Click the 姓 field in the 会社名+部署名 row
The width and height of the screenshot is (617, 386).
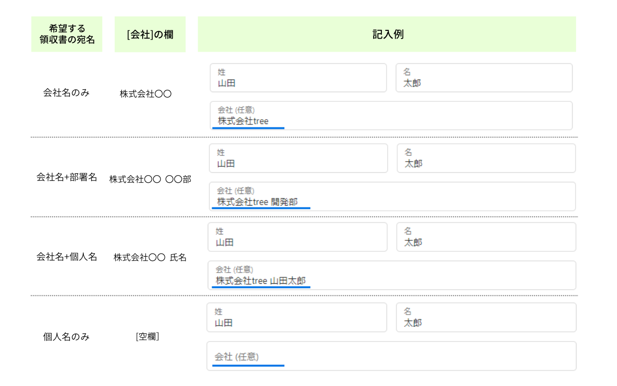[x=298, y=158]
